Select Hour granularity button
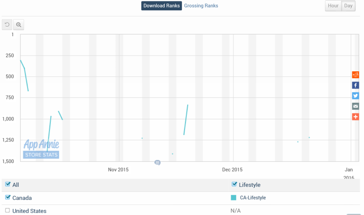The image size is (364, 215). click(333, 6)
